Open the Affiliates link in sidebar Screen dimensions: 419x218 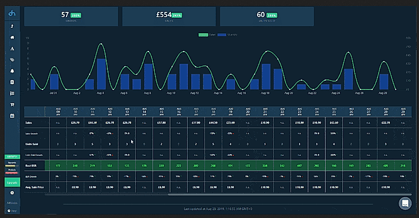[12, 203]
